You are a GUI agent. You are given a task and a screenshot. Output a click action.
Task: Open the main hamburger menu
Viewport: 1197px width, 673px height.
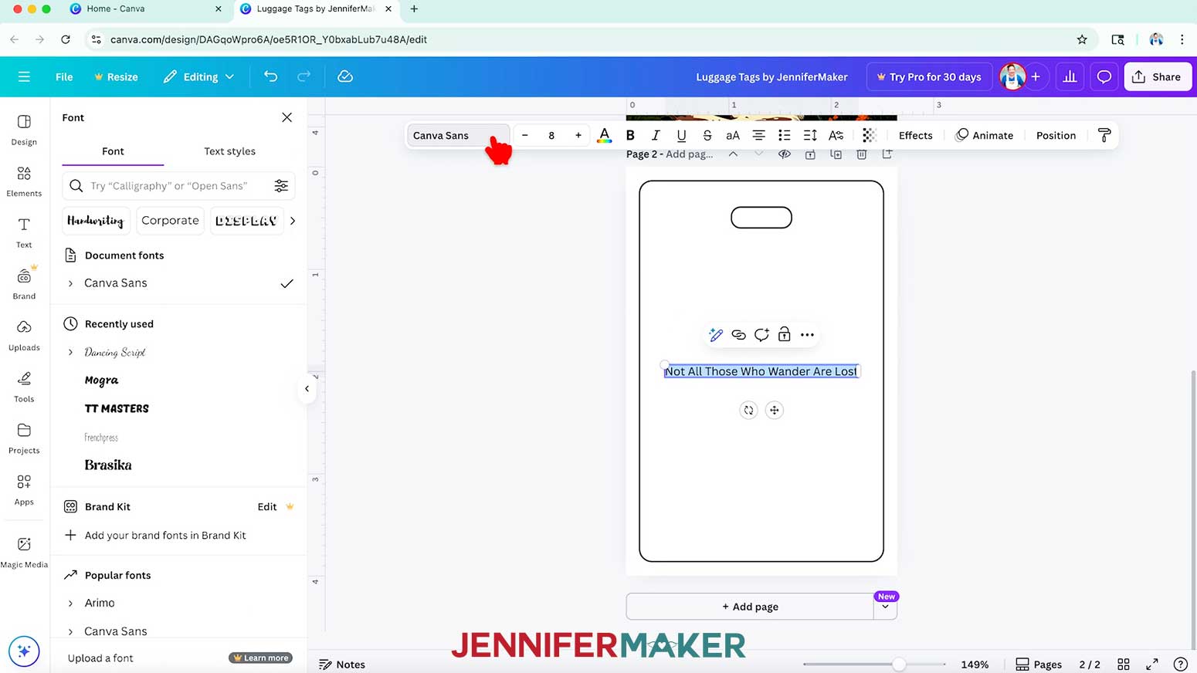tap(24, 76)
